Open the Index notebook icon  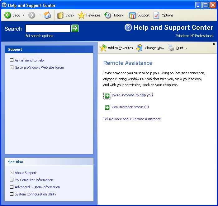60,15
